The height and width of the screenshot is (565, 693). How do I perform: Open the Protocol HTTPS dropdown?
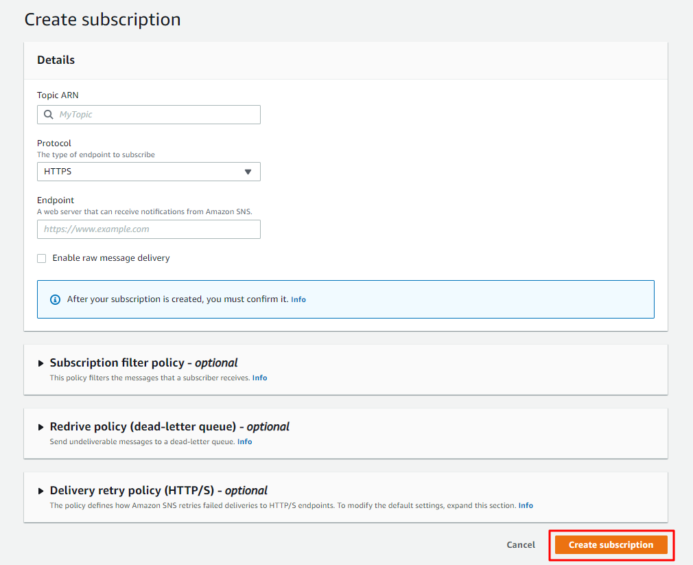(148, 172)
